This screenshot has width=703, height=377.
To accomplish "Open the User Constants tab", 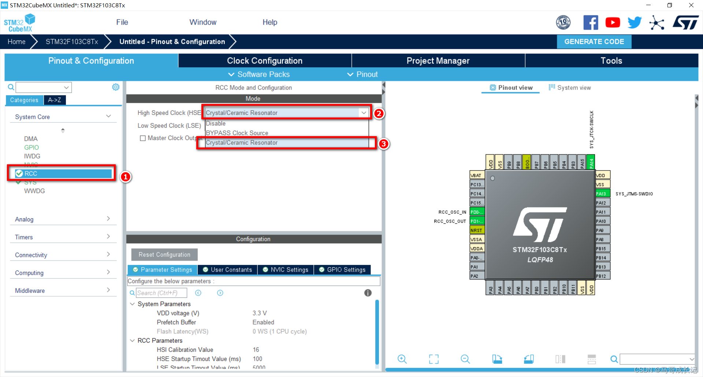I will tap(227, 270).
